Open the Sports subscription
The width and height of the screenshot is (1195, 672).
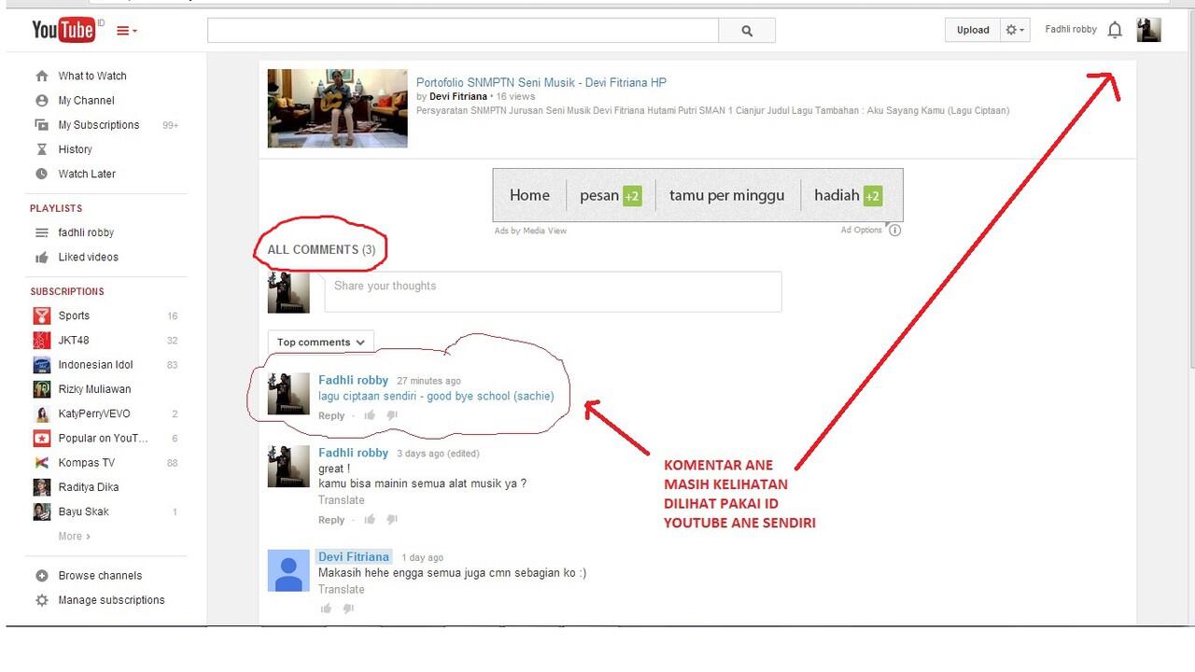(x=74, y=316)
